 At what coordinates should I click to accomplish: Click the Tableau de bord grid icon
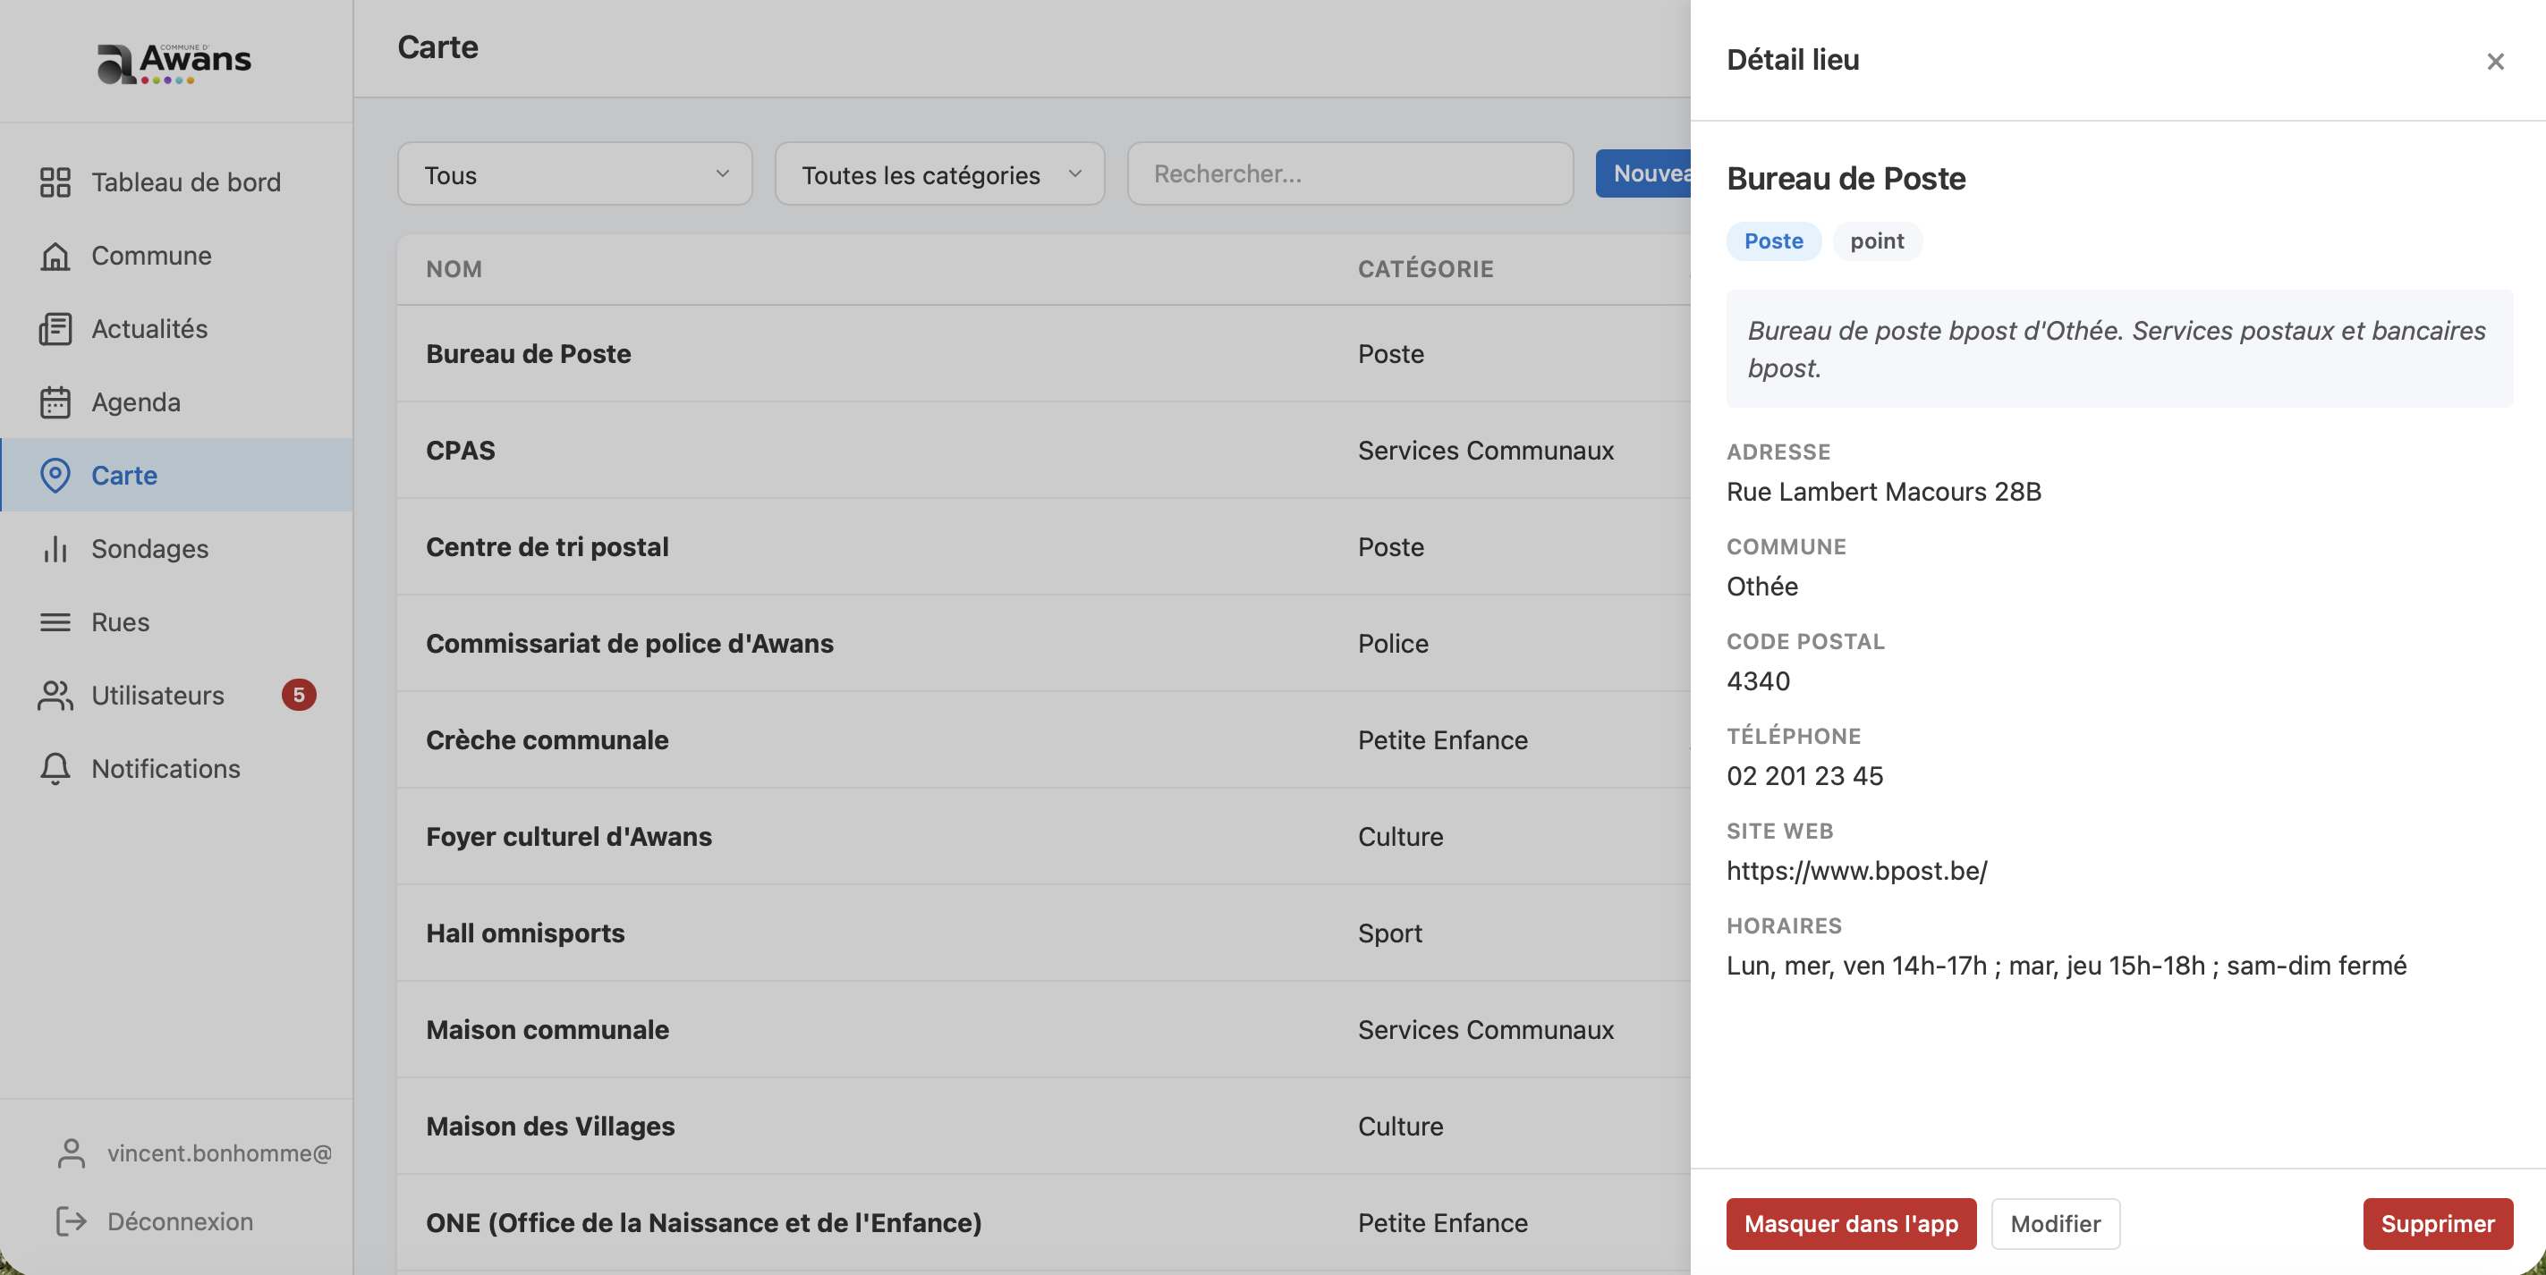[x=55, y=182]
